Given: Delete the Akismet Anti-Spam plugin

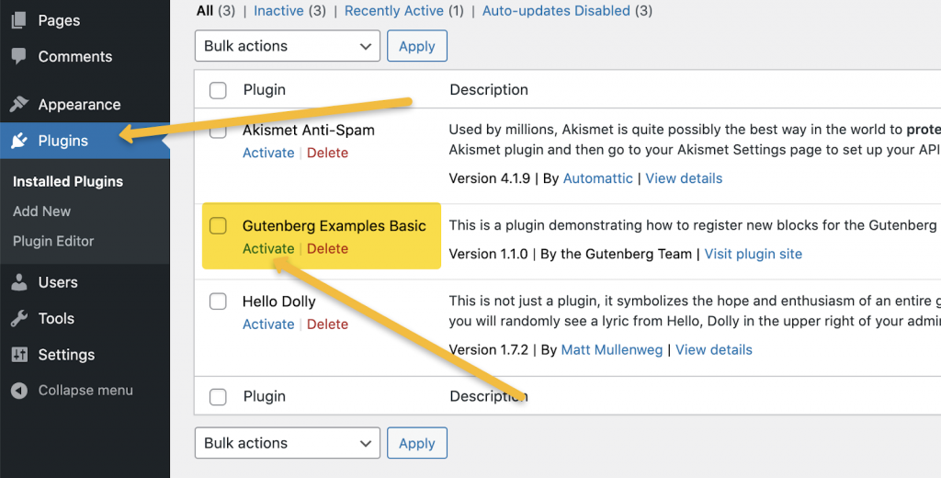Looking at the screenshot, I should point(327,154).
